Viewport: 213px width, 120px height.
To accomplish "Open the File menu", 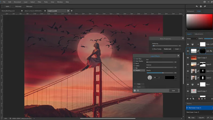I will click(x=4, y=2).
